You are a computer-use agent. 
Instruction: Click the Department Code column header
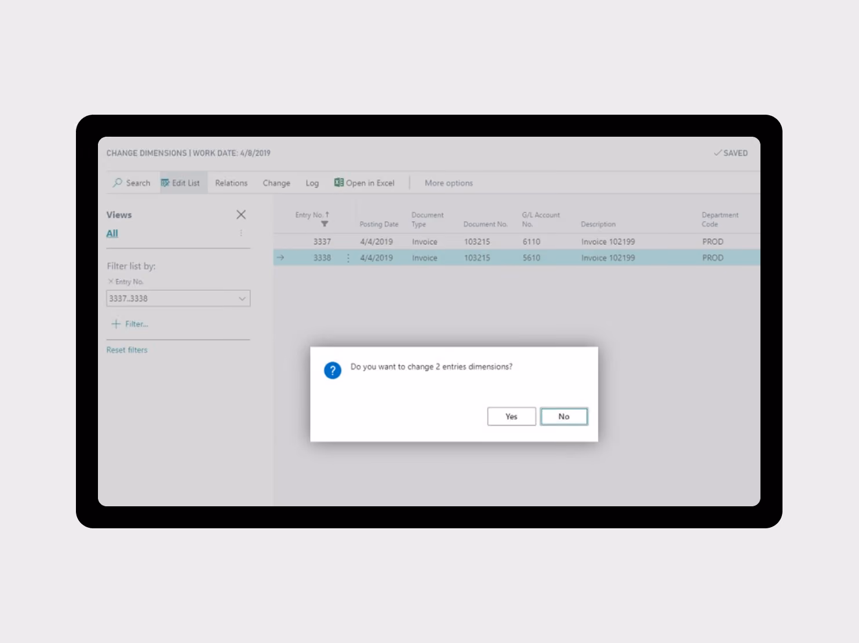(x=720, y=220)
